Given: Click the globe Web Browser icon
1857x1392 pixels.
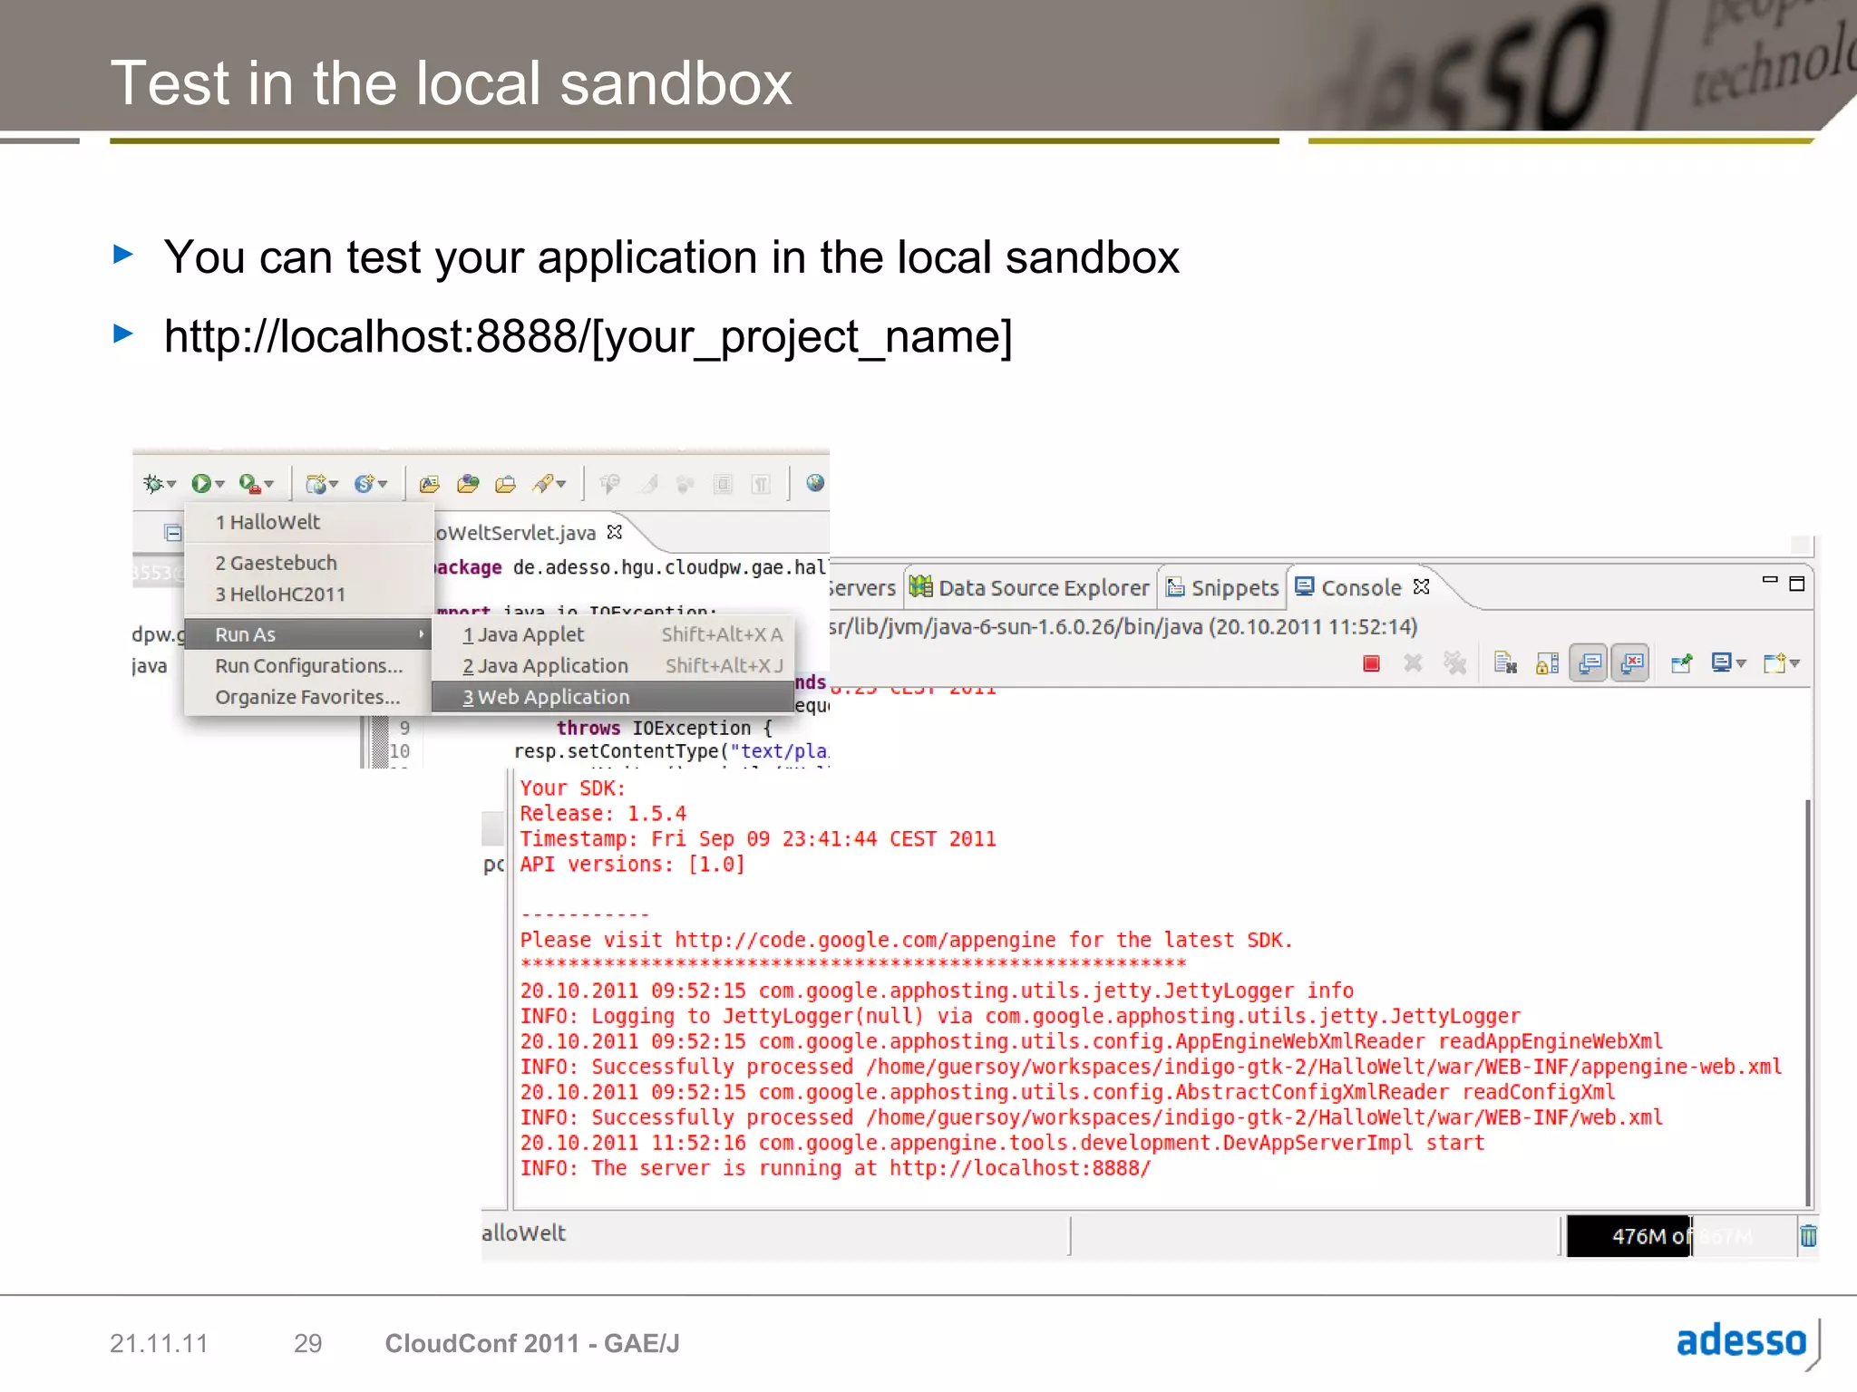Looking at the screenshot, I should 814,483.
